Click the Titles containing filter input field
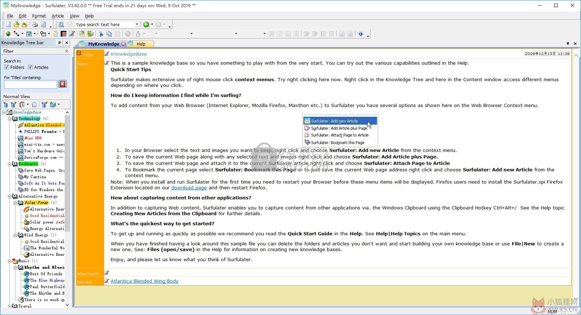The image size is (581, 315). [31, 84]
